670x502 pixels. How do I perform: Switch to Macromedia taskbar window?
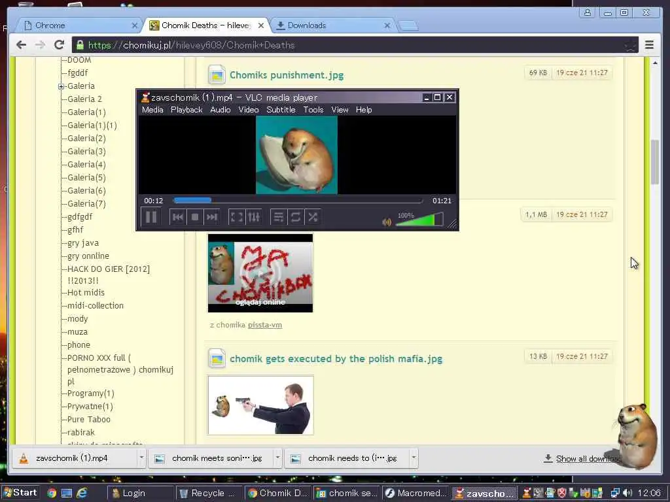coord(415,493)
